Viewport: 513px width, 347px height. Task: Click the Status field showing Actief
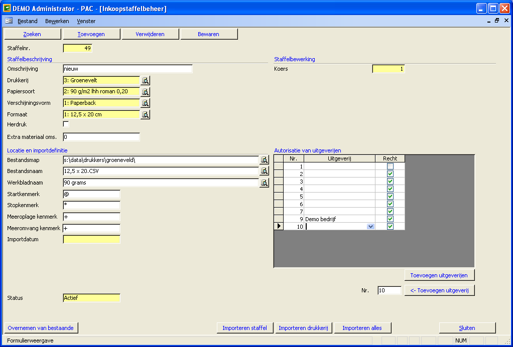(91, 298)
